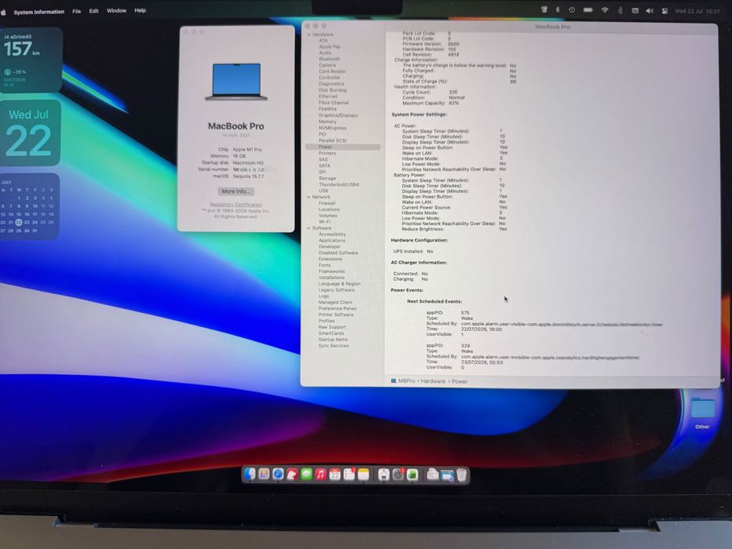Open Control Centre from menu bar
Image resolution: width=732 pixels, height=549 pixels.
[665, 11]
